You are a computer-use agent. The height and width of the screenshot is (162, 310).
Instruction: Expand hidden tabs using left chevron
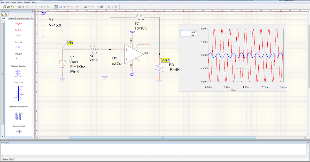pyautogui.click(x=30, y=18)
